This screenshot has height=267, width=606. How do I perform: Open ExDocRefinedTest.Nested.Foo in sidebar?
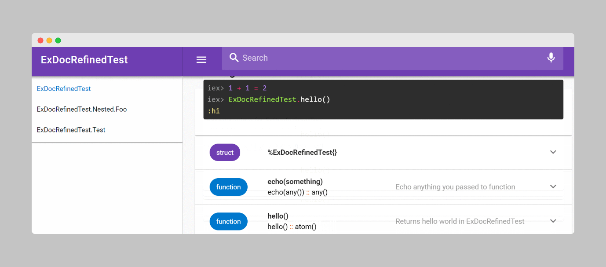tap(82, 109)
